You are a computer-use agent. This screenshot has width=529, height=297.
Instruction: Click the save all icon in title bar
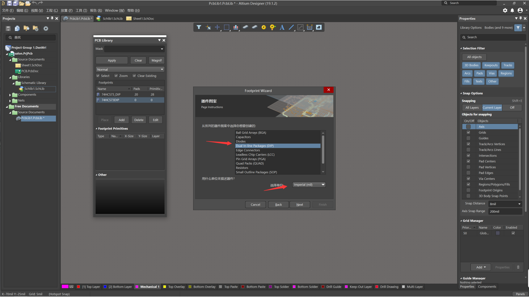coord(15,3)
